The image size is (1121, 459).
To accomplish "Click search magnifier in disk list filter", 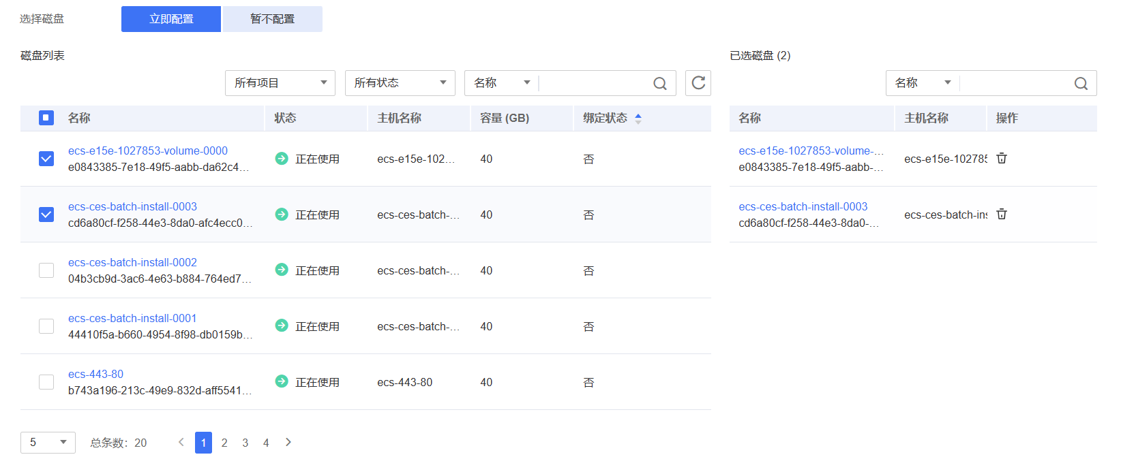I will (659, 83).
